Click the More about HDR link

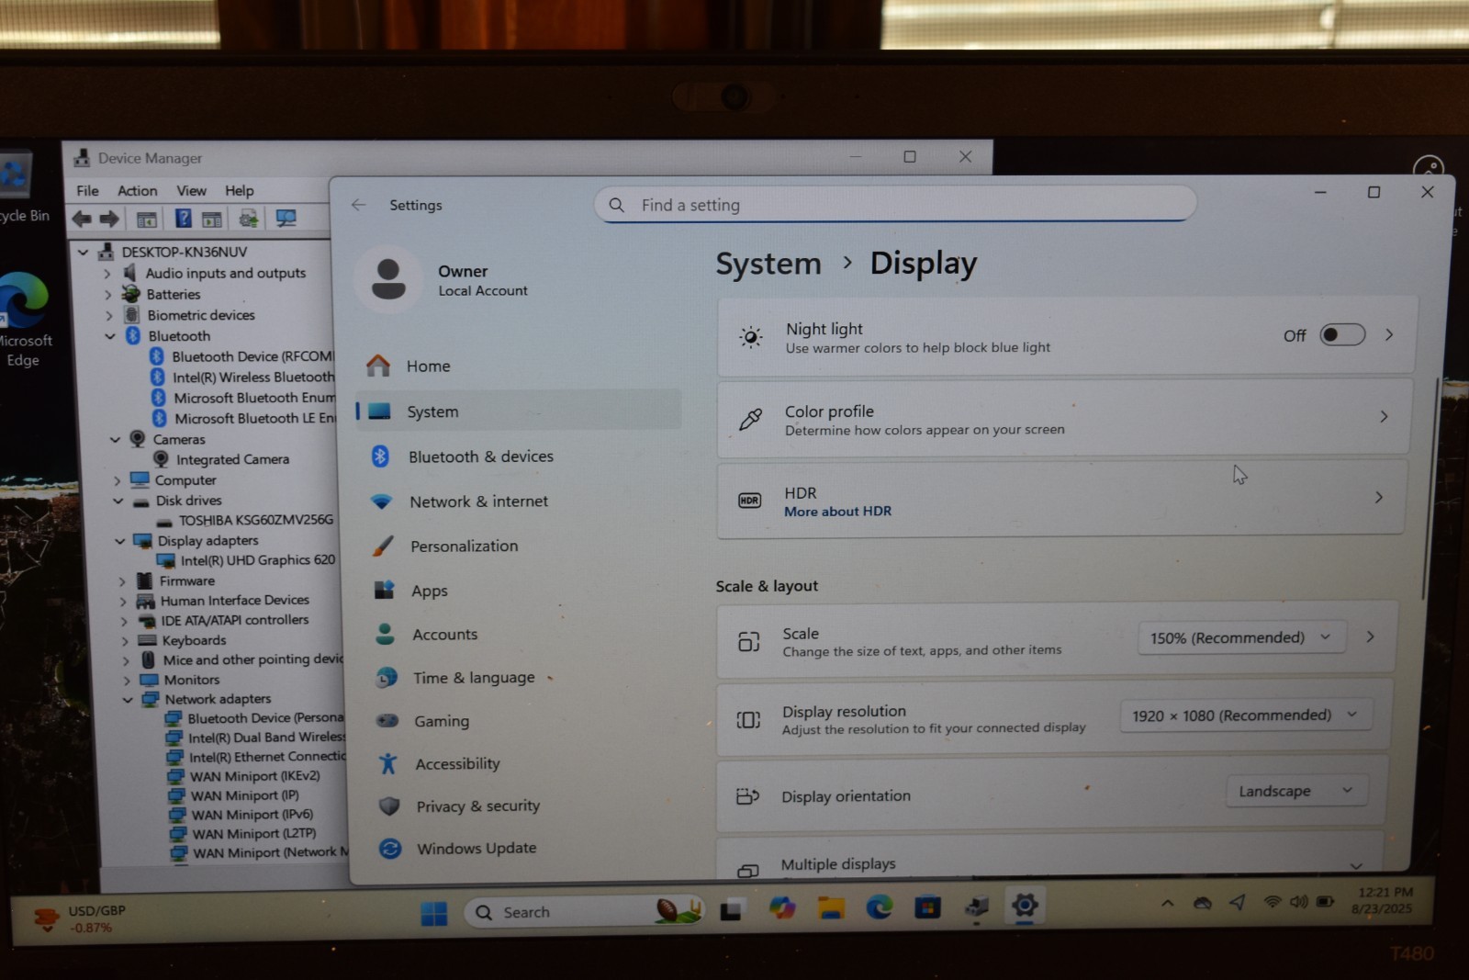837,512
